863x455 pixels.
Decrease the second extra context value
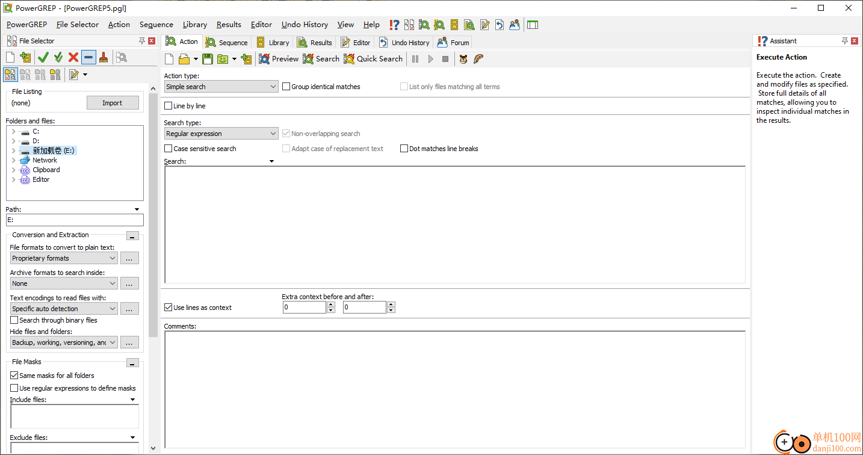click(391, 311)
